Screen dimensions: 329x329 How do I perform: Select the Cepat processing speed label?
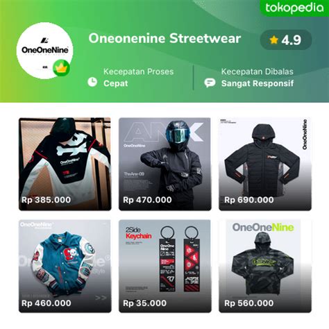[x=115, y=83]
